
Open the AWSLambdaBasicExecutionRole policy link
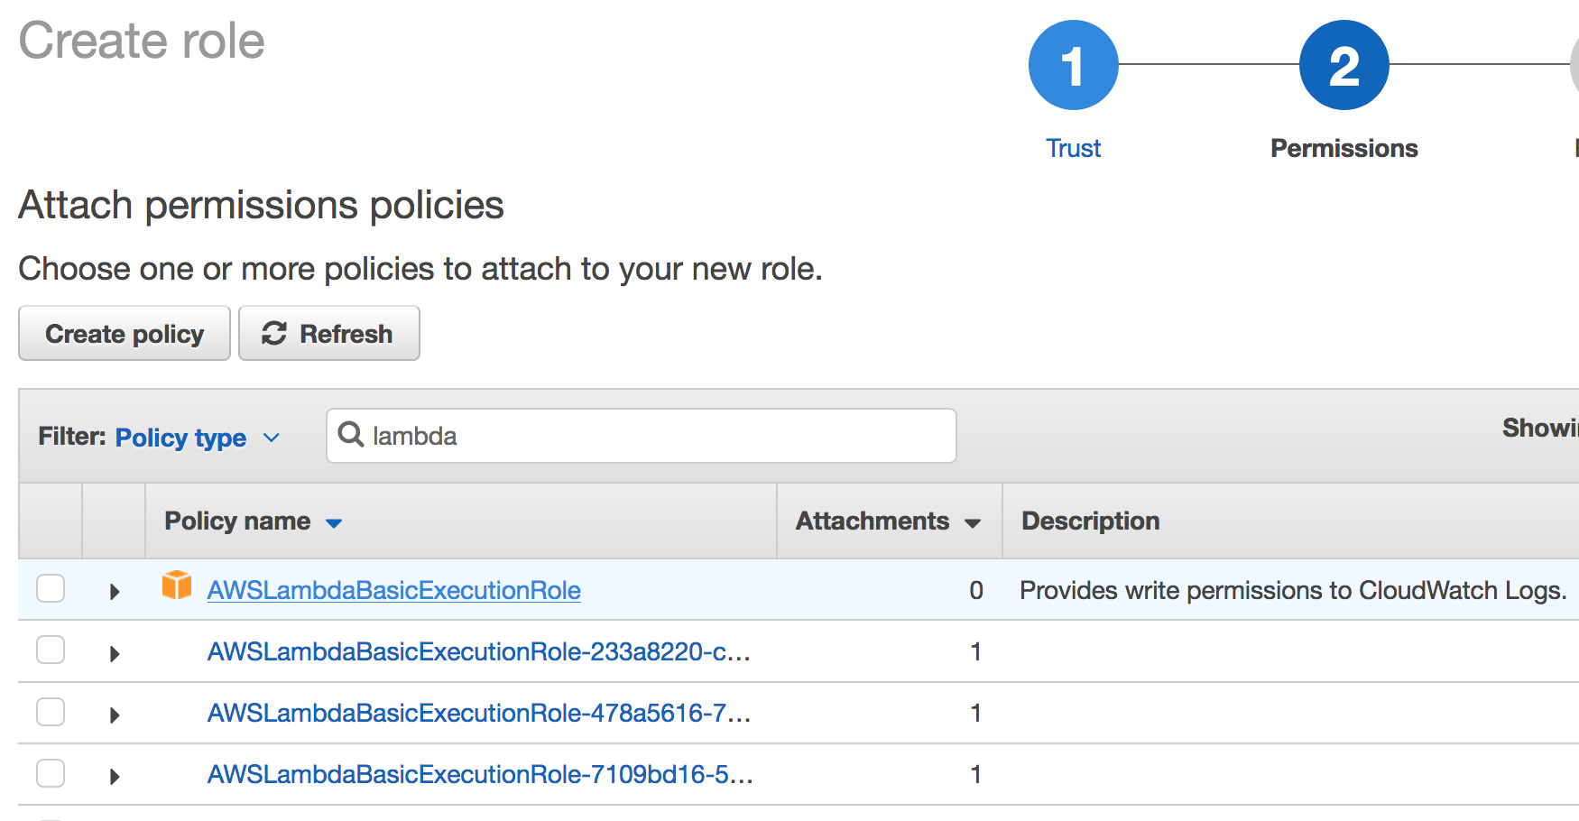393,590
